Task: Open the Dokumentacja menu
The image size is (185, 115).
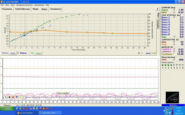Action: 39,5
